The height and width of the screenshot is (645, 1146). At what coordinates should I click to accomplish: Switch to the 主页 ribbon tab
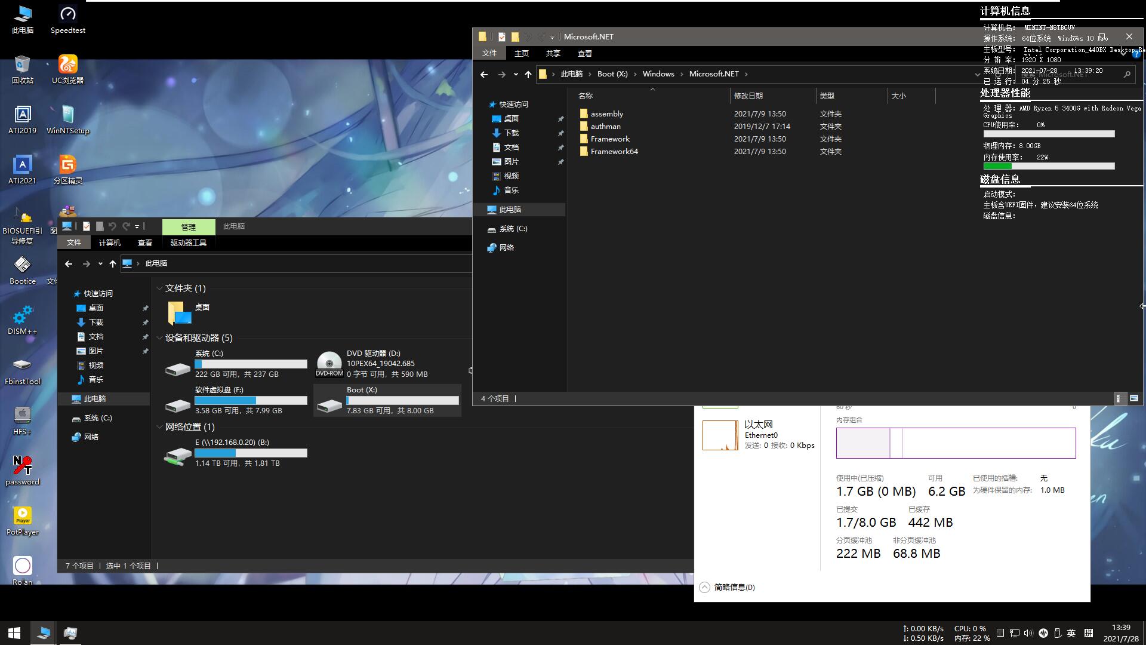[521, 53]
